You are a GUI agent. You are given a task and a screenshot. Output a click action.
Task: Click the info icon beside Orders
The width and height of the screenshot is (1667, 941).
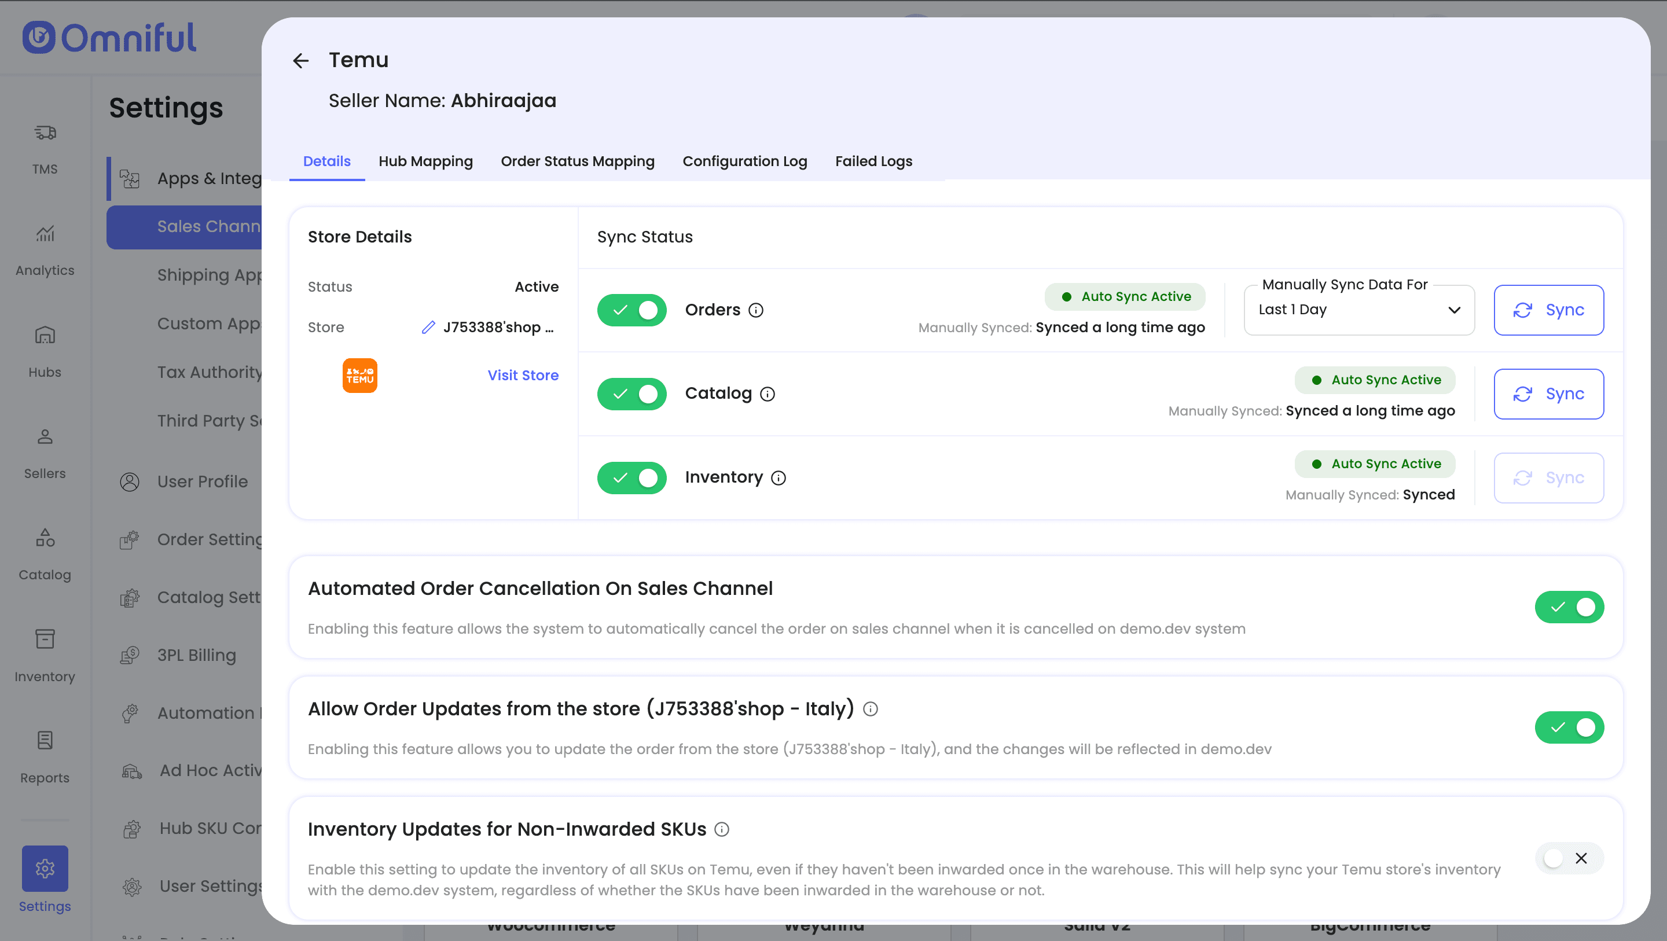(x=756, y=310)
